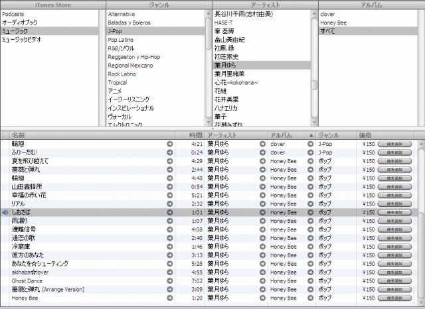Click the arrow icon beside song 山田養蜂所
Screen dimensions: 425x309
170,187
